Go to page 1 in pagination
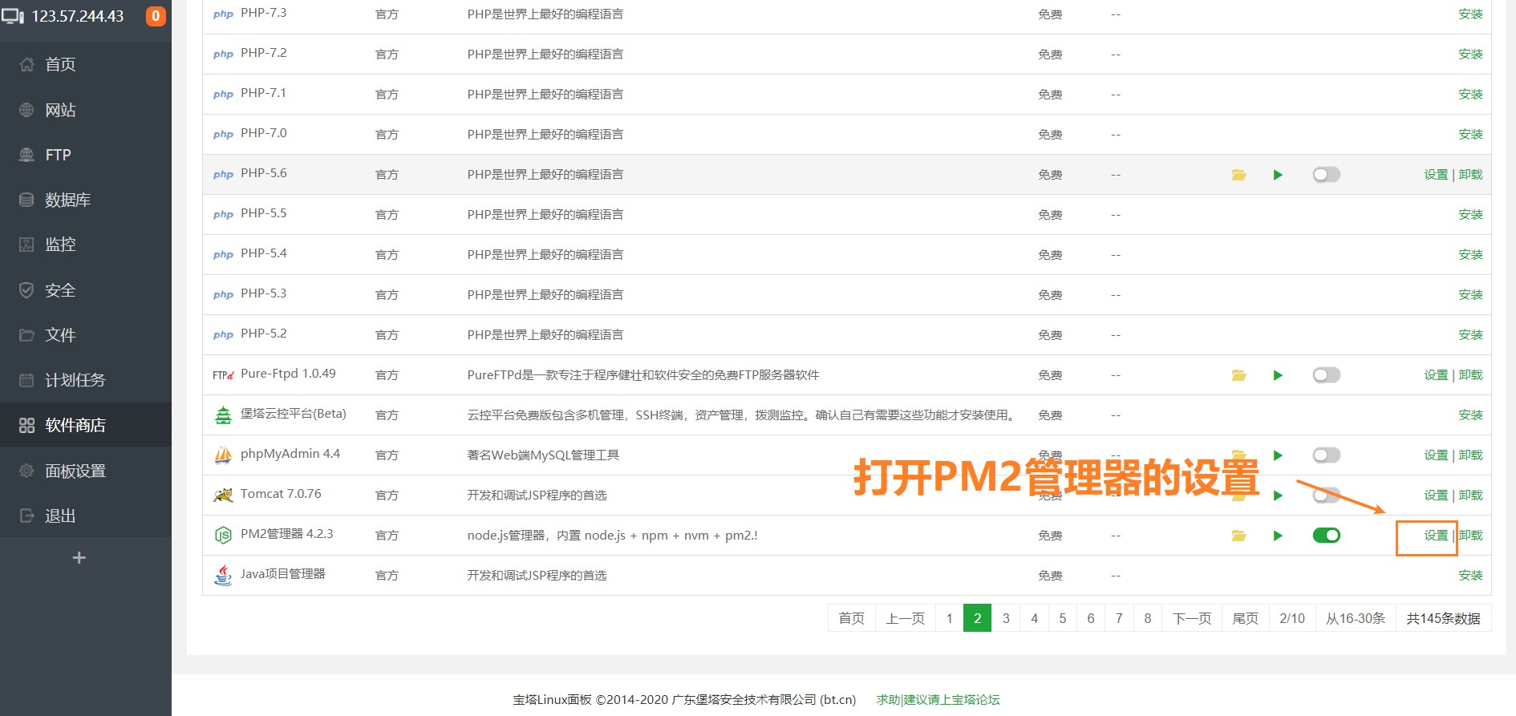Viewport: 1516px width, 716px height. tap(949, 618)
